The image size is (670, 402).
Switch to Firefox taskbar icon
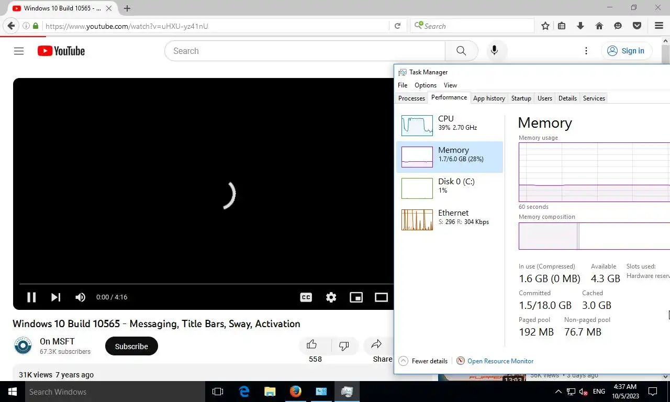[295, 392]
